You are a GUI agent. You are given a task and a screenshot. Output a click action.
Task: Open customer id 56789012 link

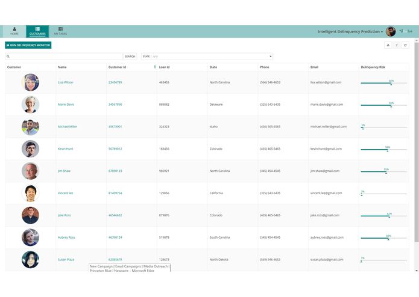pos(115,148)
